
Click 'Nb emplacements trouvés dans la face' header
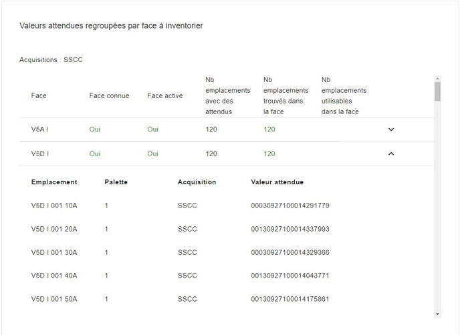(x=285, y=95)
